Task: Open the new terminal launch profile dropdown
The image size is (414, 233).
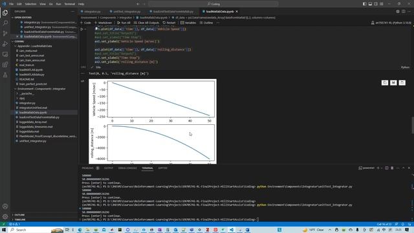Action: tap(381, 168)
